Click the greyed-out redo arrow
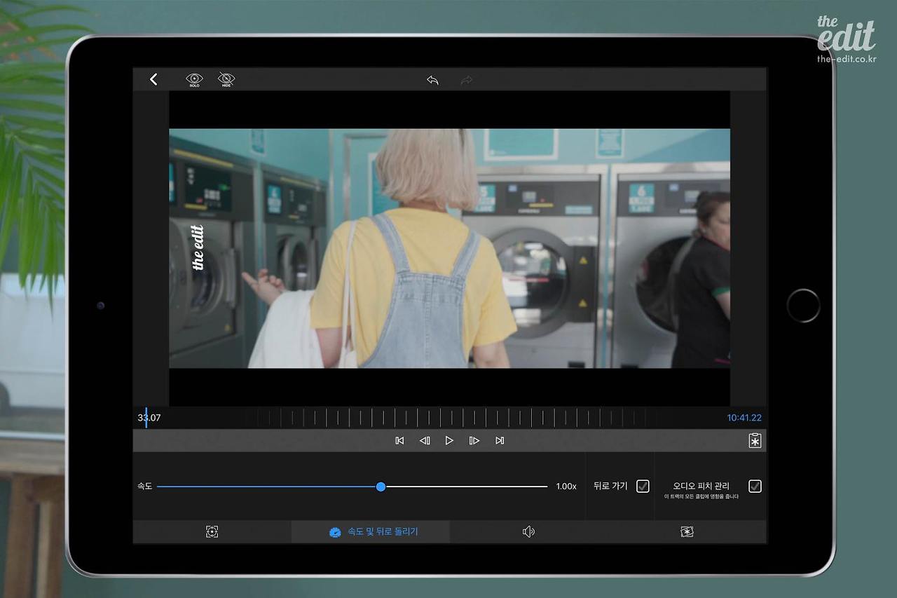Screen dimensions: 897x598 [x=467, y=80]
